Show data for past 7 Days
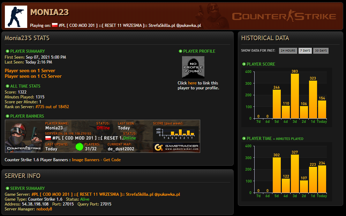Screen dimensions: 346x216 point(305,51)
